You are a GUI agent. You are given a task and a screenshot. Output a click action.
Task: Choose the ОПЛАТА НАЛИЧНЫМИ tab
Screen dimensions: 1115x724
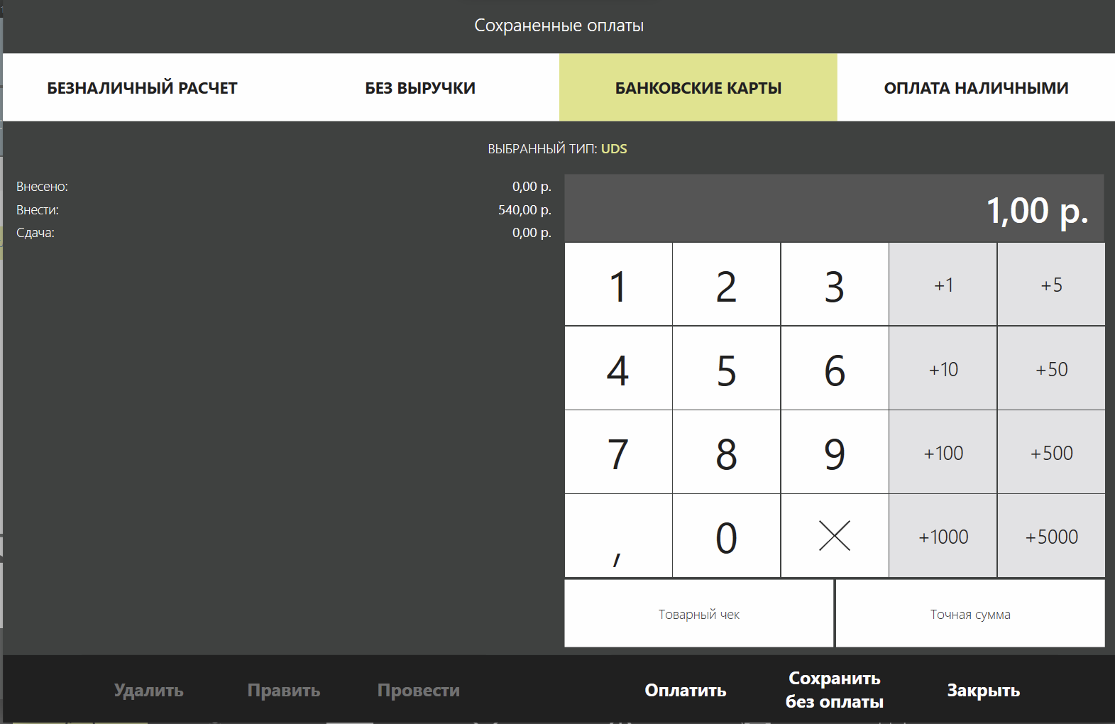click(976, 87)
